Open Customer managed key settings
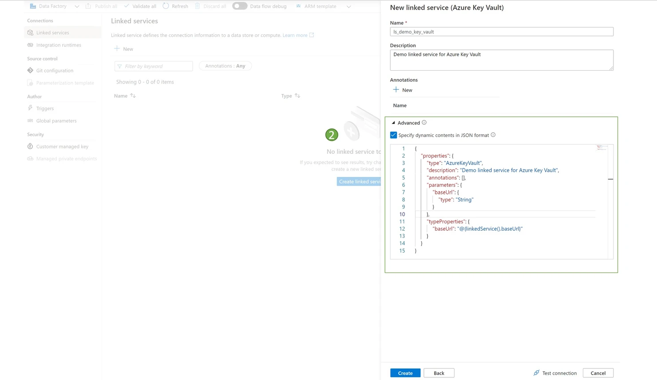657x380 pixels. point(62,146)
